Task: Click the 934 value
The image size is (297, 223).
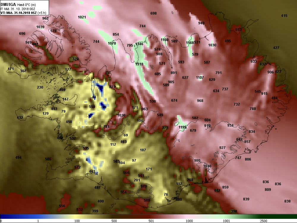Action: [230, 125]
